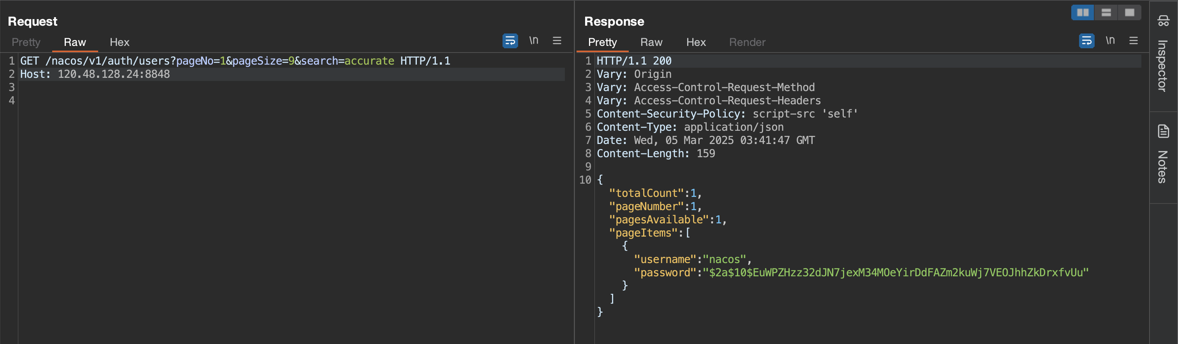Viewport: 1178px width, 344px height.
Task: Click the Vary: Access-Control-Request-Method header
Action: point(705,87)
